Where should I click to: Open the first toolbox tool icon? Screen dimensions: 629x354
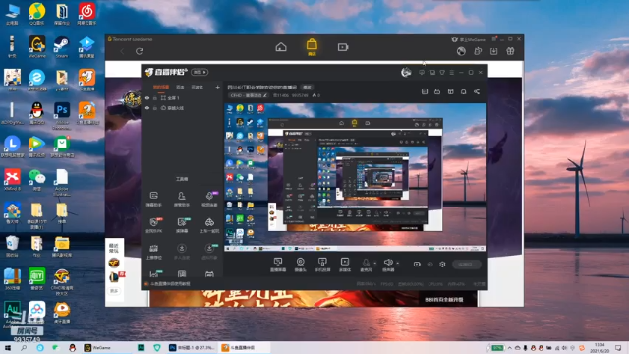tap(153, 199)
